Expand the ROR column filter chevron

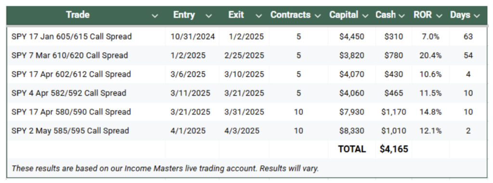coord(439,16)
